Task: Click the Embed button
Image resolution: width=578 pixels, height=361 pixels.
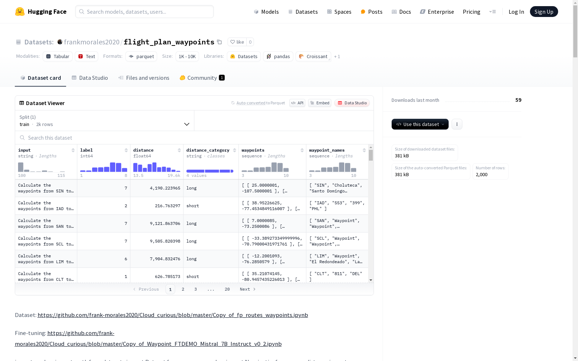Action: coord(320,103)
